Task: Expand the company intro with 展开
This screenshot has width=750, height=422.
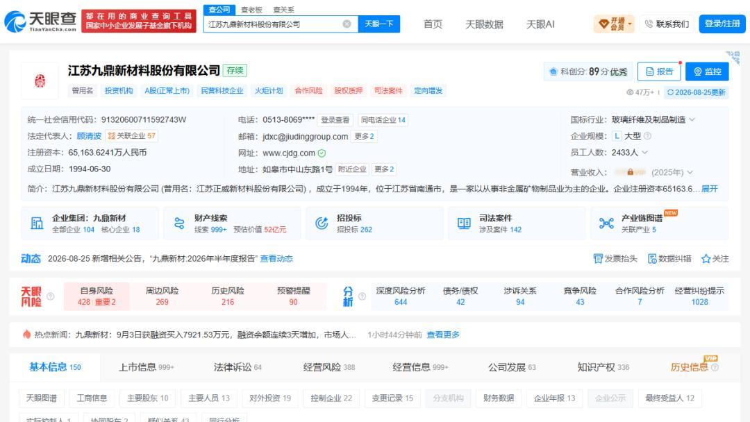Action: click(709, 189)
